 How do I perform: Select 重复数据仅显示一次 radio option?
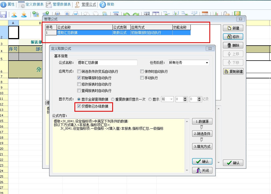click(113, 99)
